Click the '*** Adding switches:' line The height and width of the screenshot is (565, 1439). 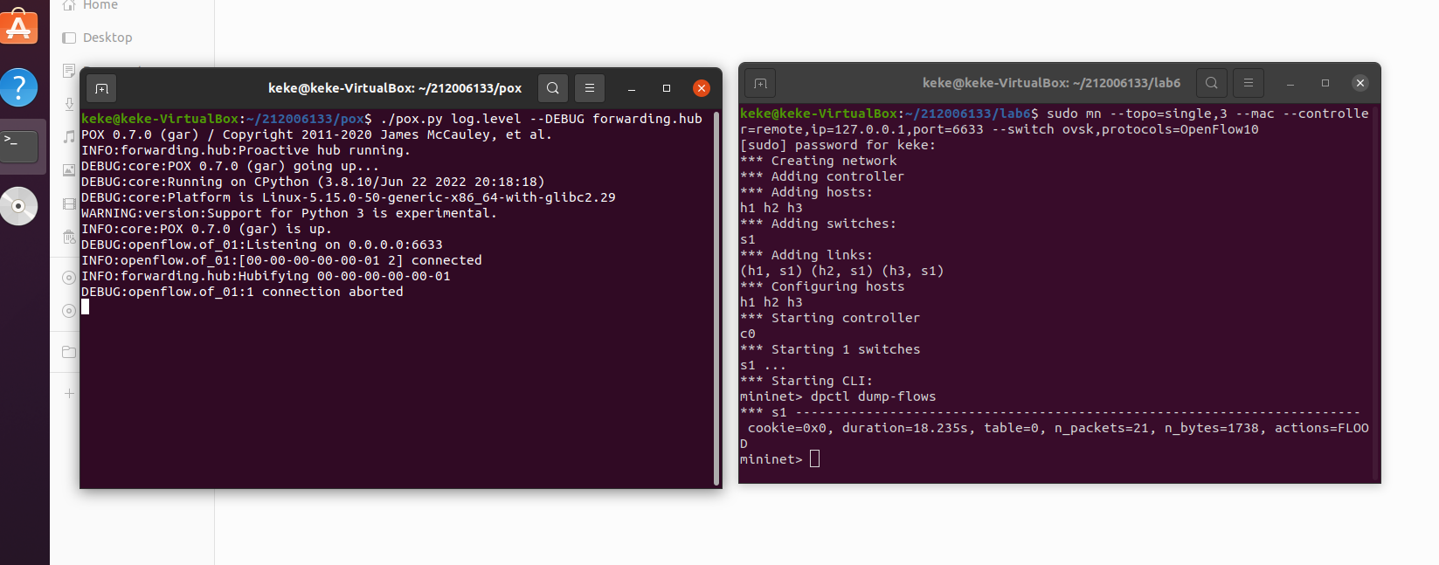pyautogui.click(x=819, y=224)
